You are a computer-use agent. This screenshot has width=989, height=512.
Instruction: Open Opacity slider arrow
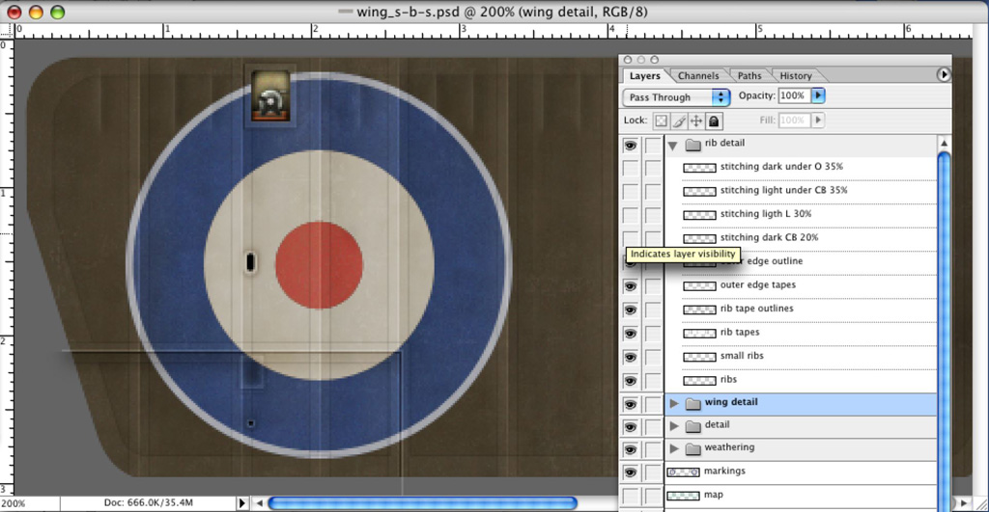(x=818, y=95)
